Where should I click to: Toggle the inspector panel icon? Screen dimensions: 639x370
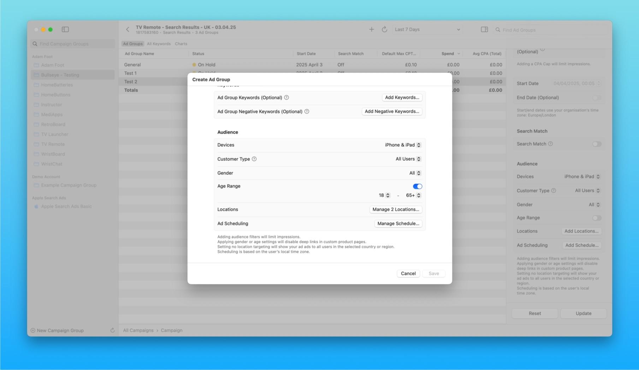484,29
